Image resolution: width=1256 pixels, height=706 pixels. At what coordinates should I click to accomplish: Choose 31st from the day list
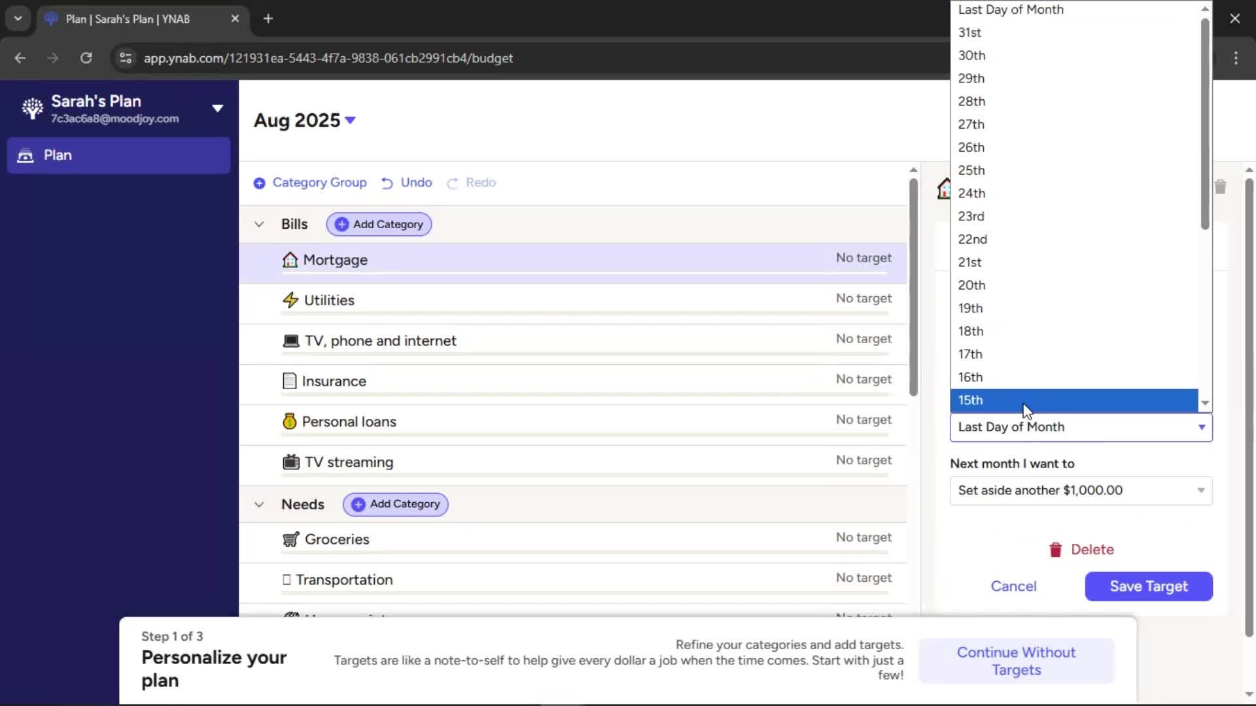tap(1074, 33)
